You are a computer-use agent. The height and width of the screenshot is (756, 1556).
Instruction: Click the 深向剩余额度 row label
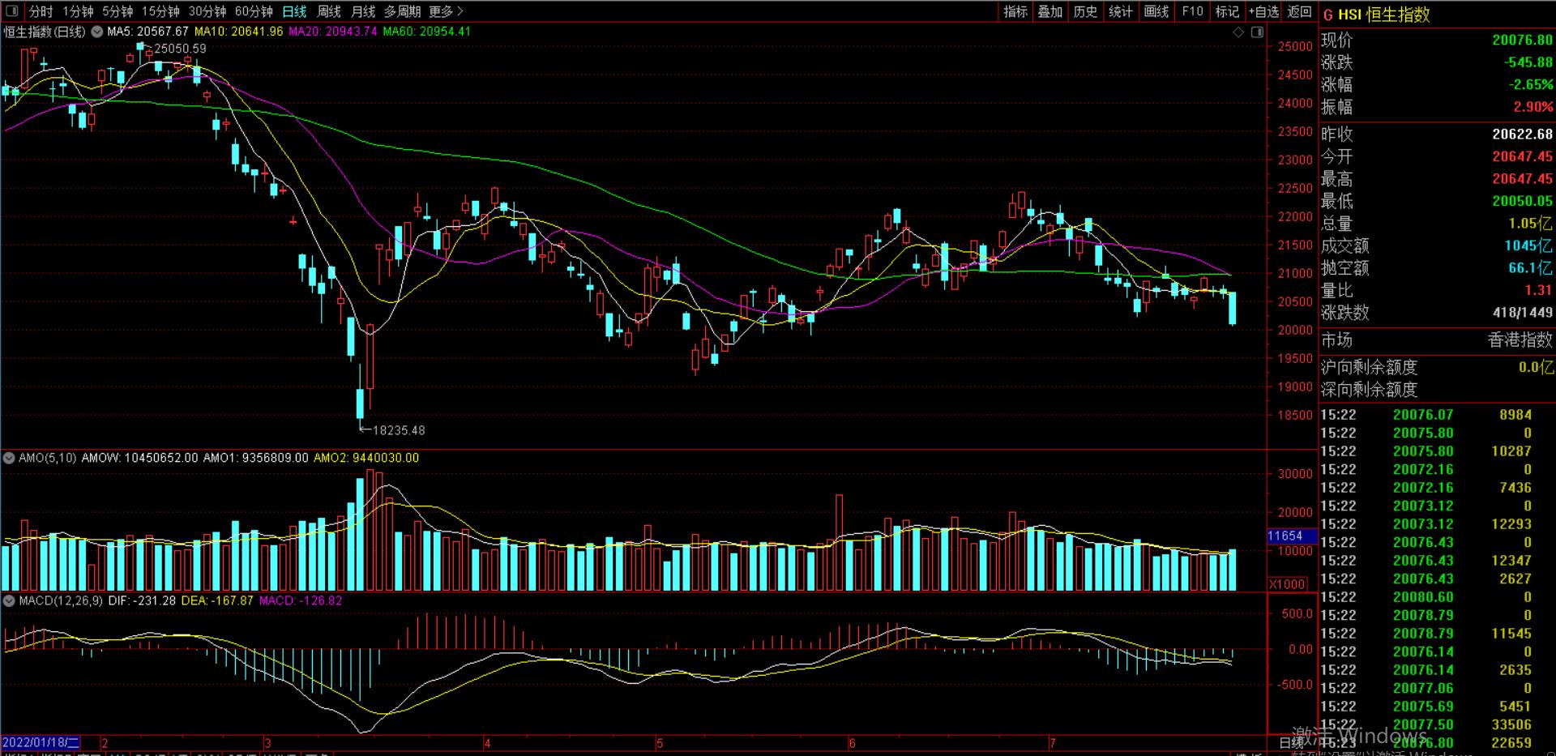[1369, 390]
